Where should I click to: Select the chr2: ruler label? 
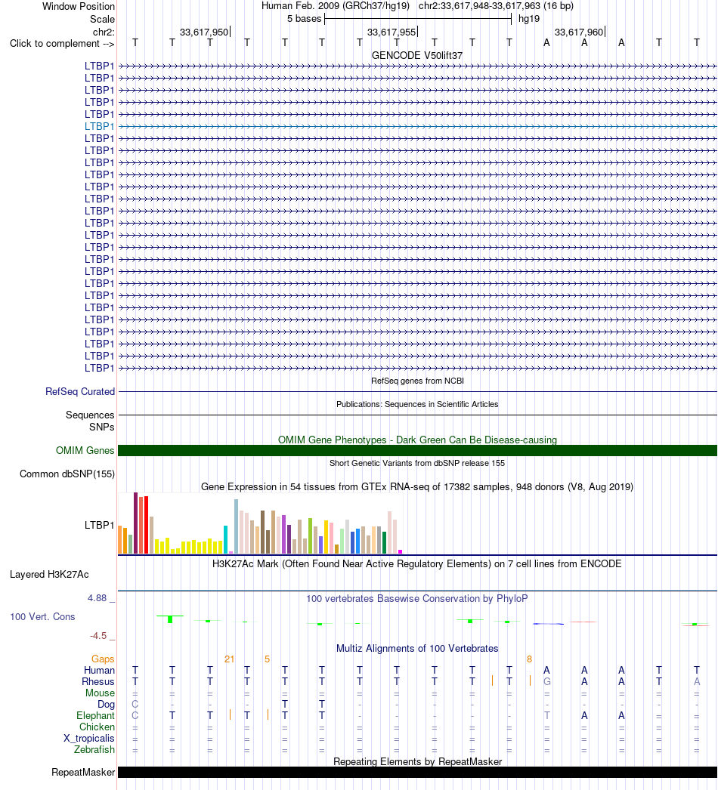[104, 32]
